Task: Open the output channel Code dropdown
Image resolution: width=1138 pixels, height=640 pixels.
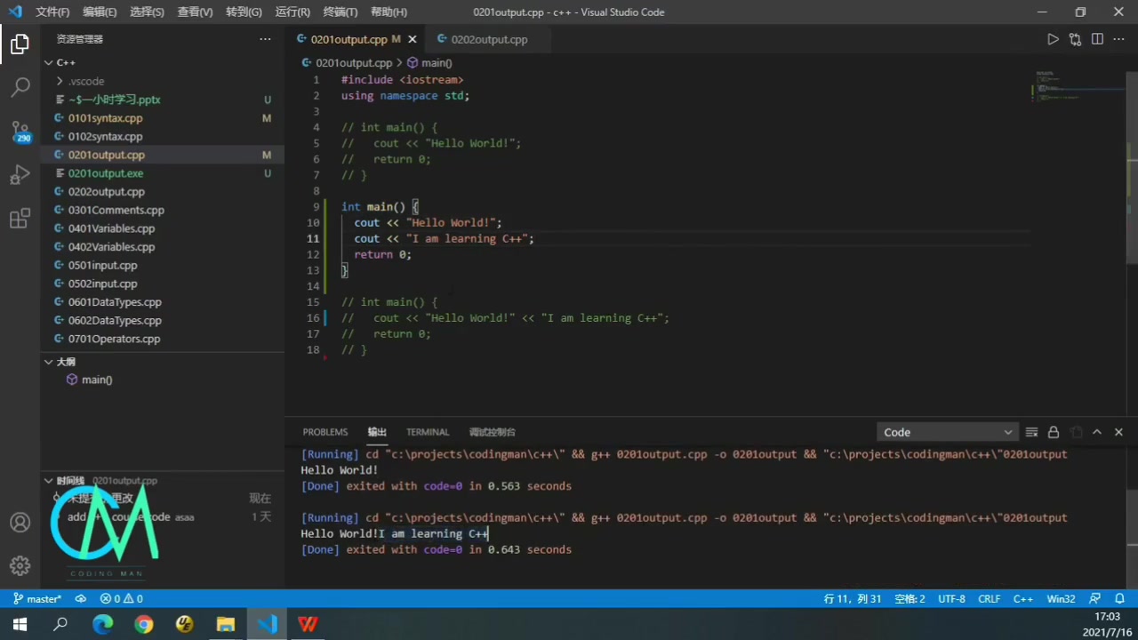Action: [x=947, y=432]
